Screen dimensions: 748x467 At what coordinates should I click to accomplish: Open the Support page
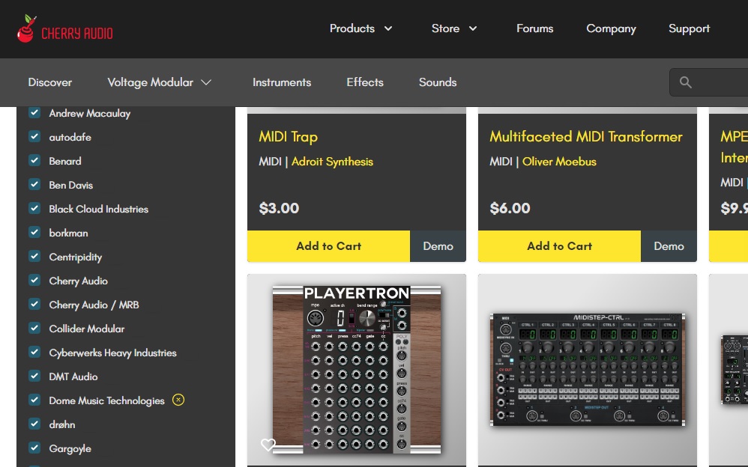[690, 28]
